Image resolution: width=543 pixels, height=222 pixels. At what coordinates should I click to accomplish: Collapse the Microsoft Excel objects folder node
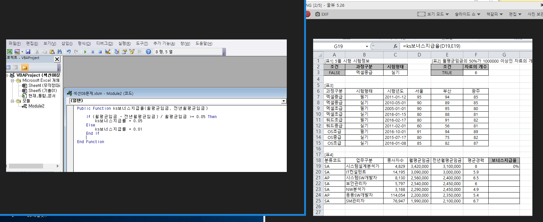tap(13, 81)
